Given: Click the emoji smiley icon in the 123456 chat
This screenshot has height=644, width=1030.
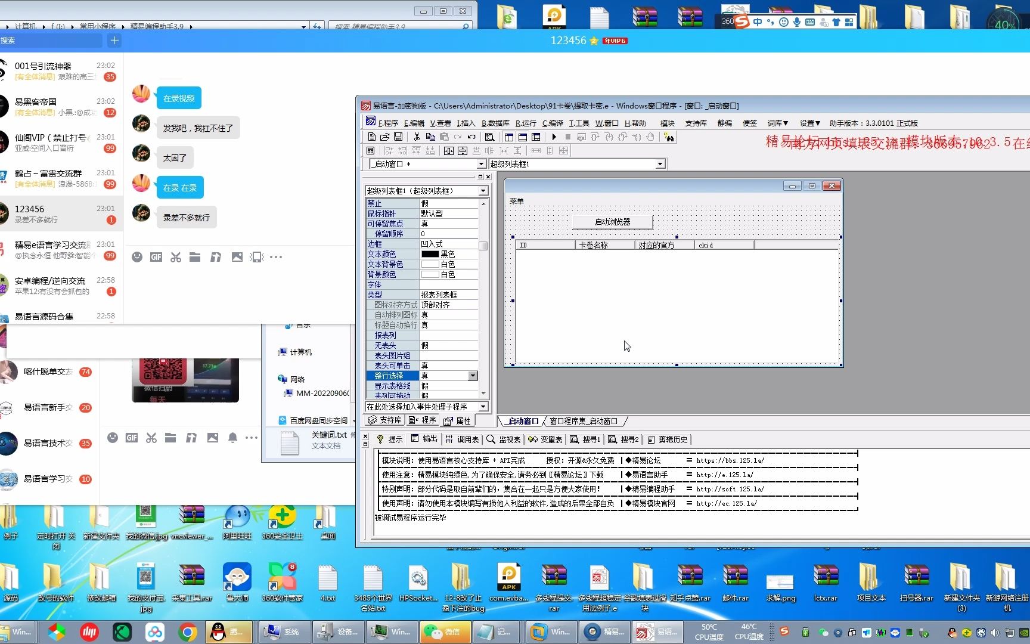Looking at the screenshot, I should [137, 257].
